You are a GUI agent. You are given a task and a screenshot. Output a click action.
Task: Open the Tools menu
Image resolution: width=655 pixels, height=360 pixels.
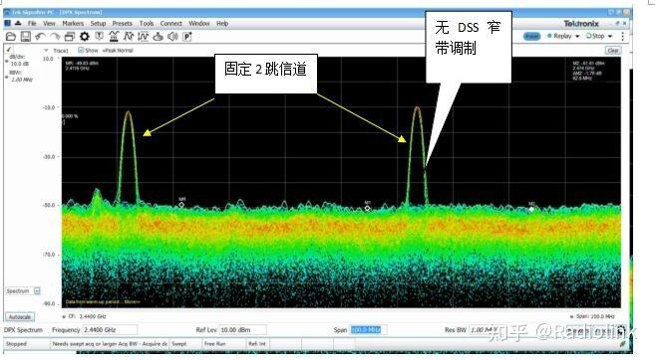[x=147, y=23]
